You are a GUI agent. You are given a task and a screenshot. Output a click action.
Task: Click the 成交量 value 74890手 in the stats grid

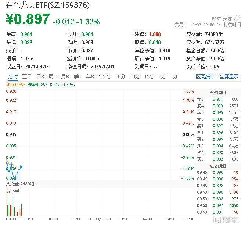tap(214, 34)
